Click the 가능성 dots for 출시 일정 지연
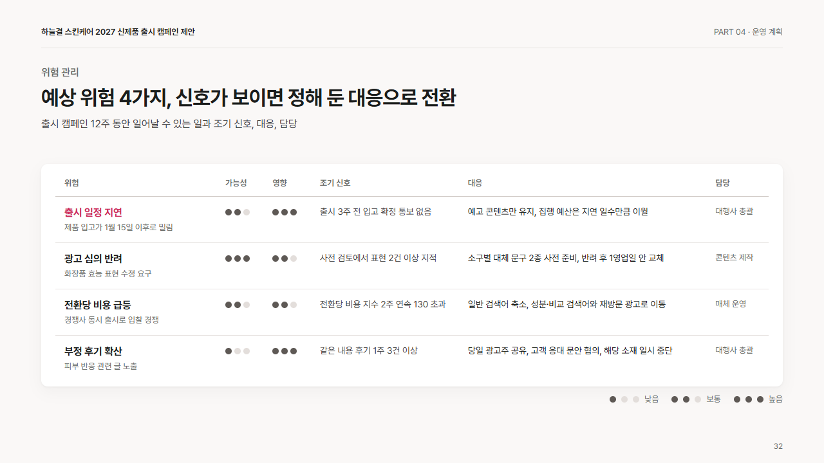824x463 pixels. tap(238, 212)
